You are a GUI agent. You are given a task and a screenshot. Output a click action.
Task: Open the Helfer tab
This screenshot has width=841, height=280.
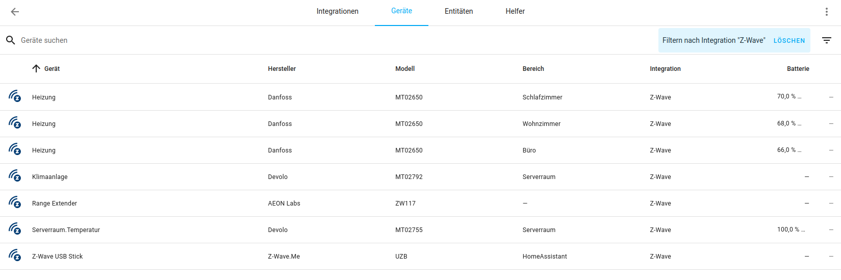[515, 12]
